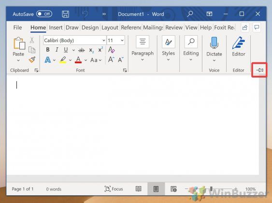Click Clear All Formatting icon
The height and width of the screenshot is (203, 272).
(x=112, y=50)
